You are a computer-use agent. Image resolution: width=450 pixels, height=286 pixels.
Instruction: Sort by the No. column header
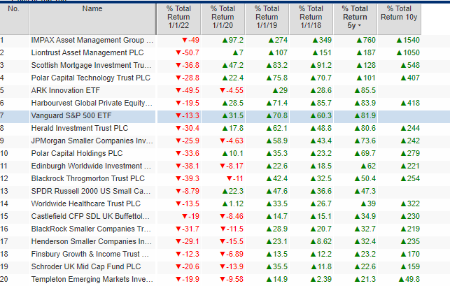coord(14,19)
